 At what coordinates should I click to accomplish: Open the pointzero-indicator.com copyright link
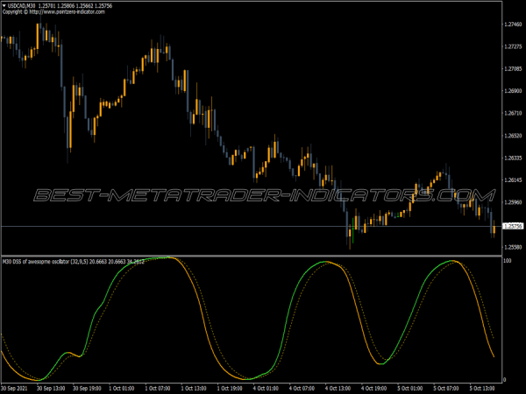68,11
